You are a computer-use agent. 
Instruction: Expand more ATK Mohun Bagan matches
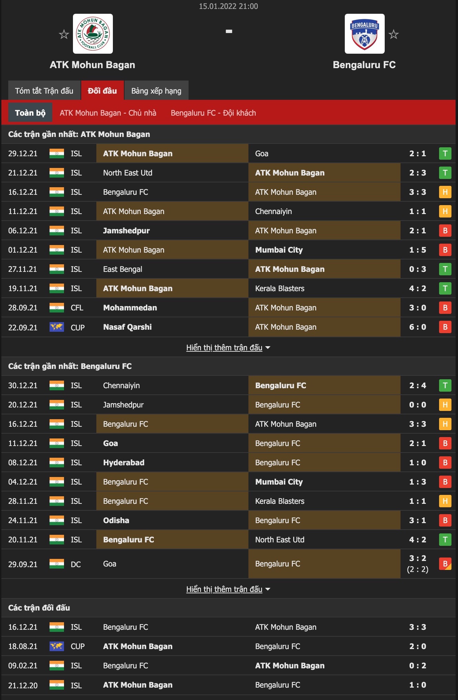click(228, 348)
